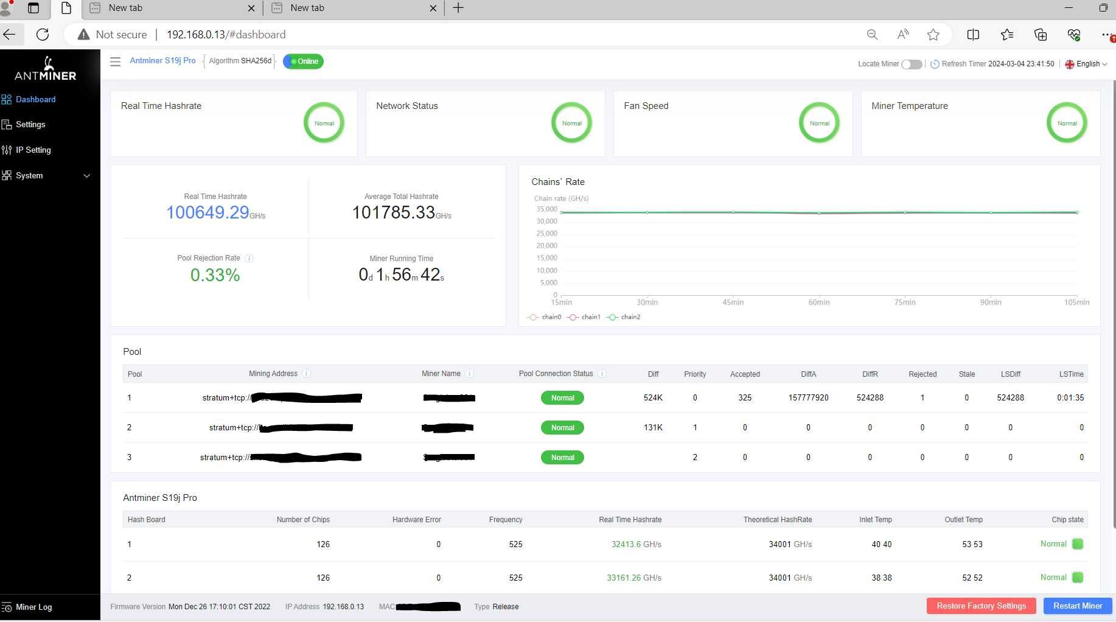Add page to favorites with star icon
Screen dimensions: 1116x622
tap(933, 35)
